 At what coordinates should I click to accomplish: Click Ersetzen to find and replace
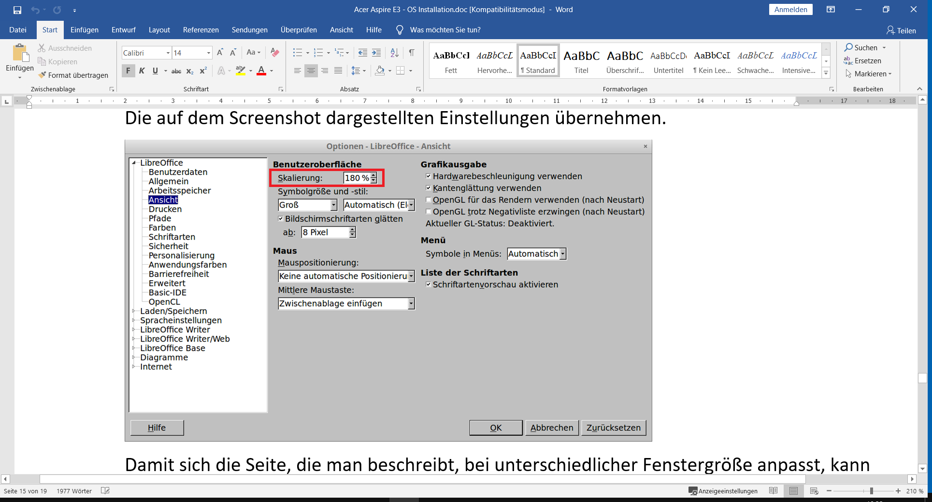(862, 61)
